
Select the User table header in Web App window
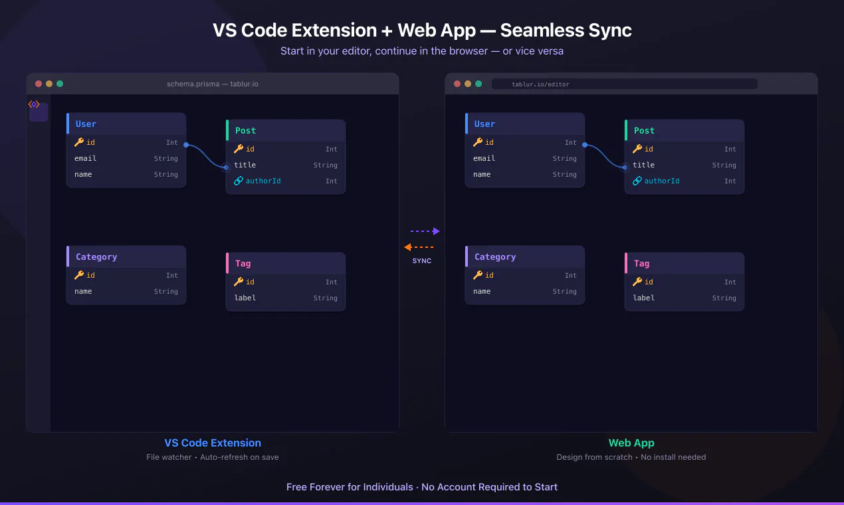[x=525, y=124]
